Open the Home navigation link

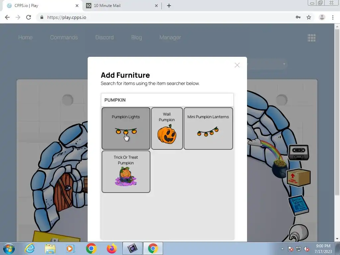(25, 37)
